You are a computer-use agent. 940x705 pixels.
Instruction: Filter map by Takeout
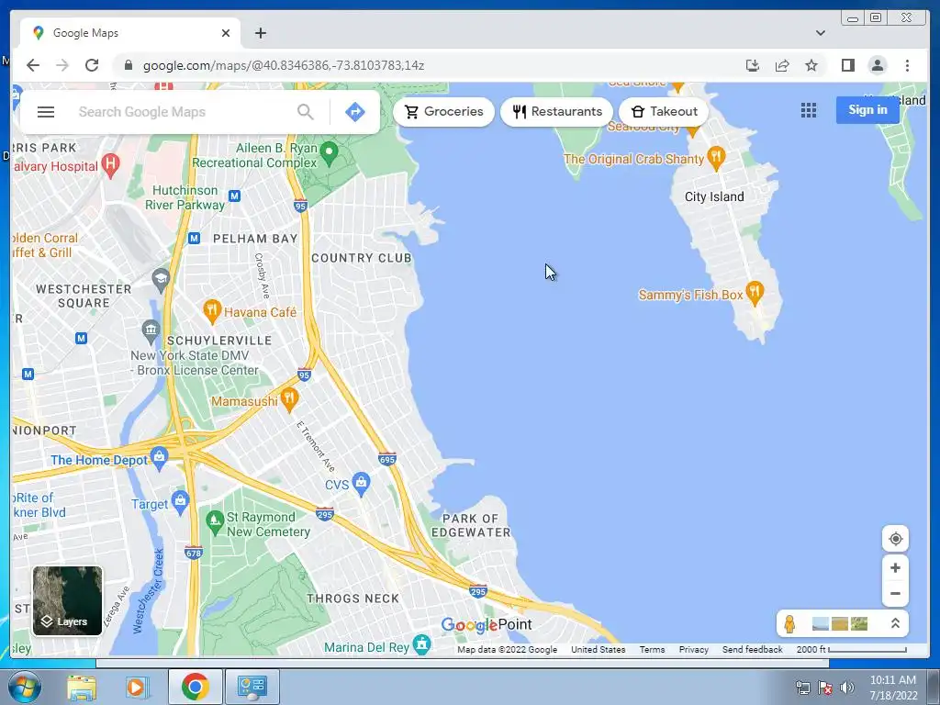click(664, 111)
